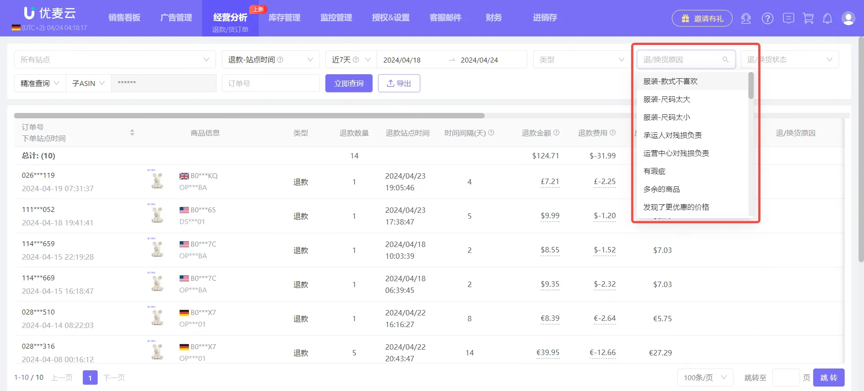Open the messages icon in header
This screenshot has height=391, width=864.
pos(788,18)
